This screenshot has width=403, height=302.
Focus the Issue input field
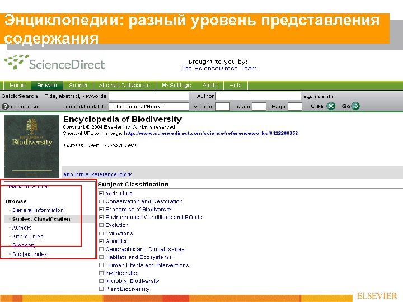pos(259,106)
